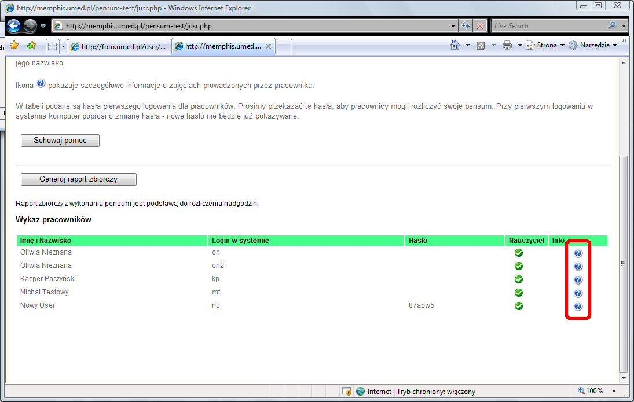Click teacher checkmark for Michal Testowy
This screenshot has width=634, height=402.
pyautogui.click(x=519, y=293)
